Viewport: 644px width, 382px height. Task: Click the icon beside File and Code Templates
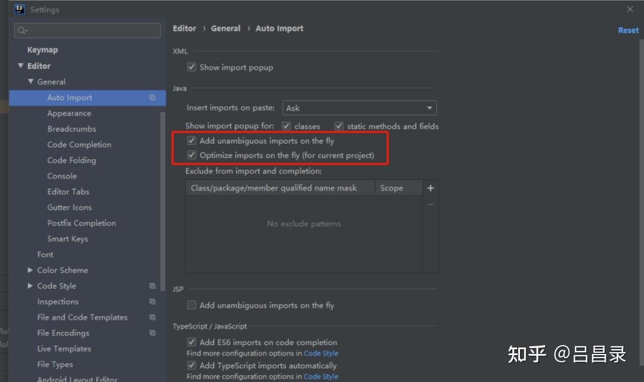coord(153,318)
